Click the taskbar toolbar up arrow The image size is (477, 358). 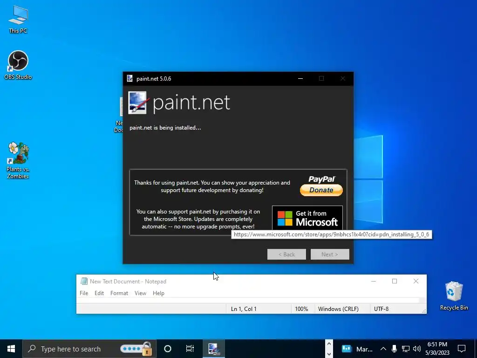329,344
